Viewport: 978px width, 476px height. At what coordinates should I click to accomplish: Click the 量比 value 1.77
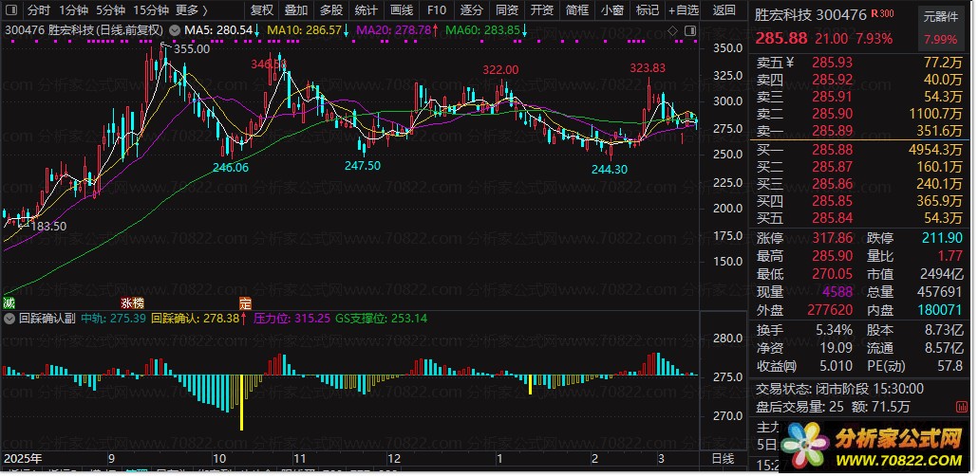(x=950, y=255)
